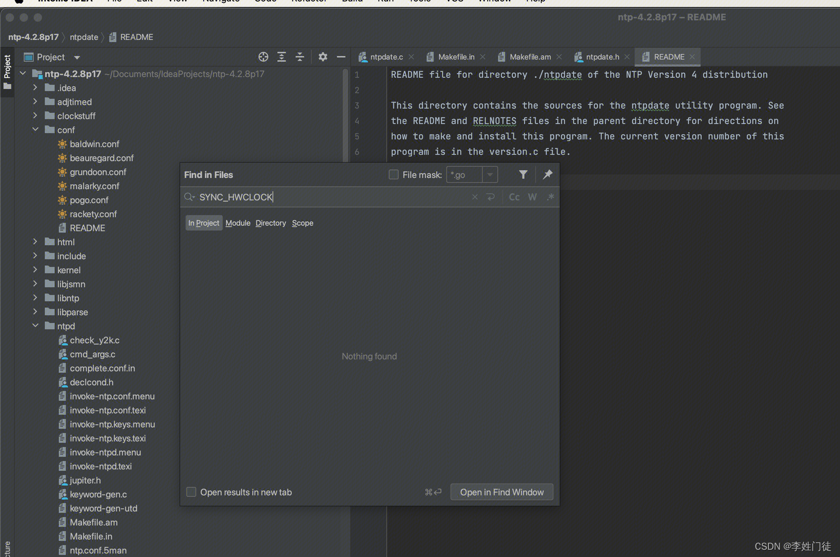Open the Project view dropdown
Viewport: 840px width, 557px height.
tap(77, 57)
